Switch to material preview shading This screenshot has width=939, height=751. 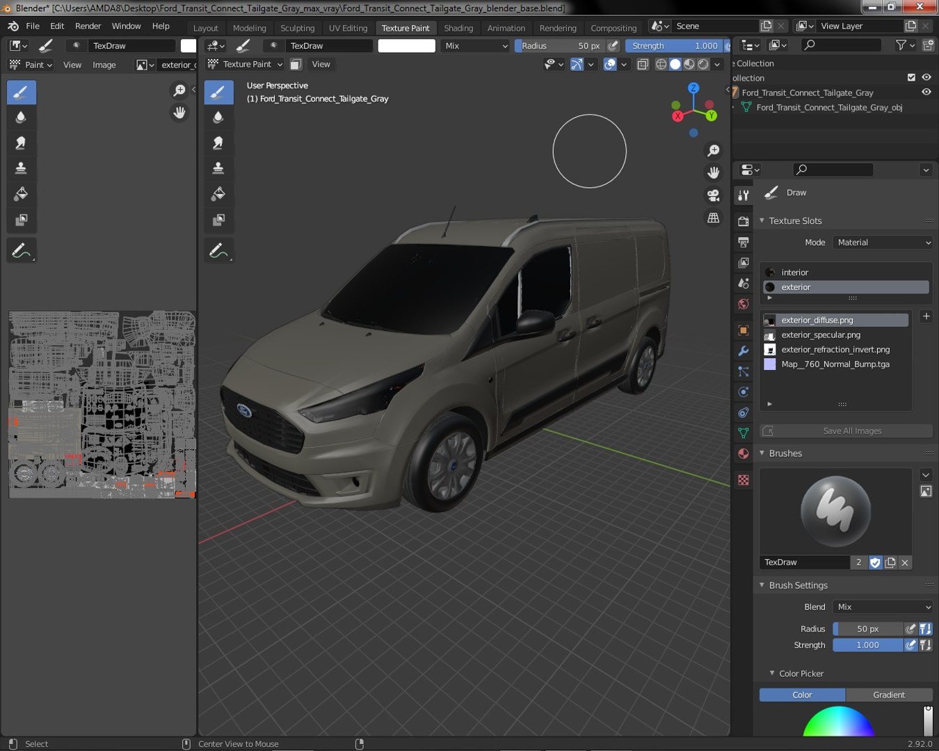click(689, 64)
